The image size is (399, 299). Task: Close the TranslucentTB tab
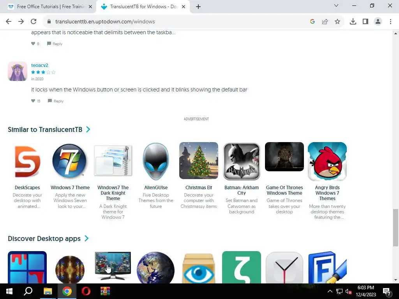(x=184, y=7)
